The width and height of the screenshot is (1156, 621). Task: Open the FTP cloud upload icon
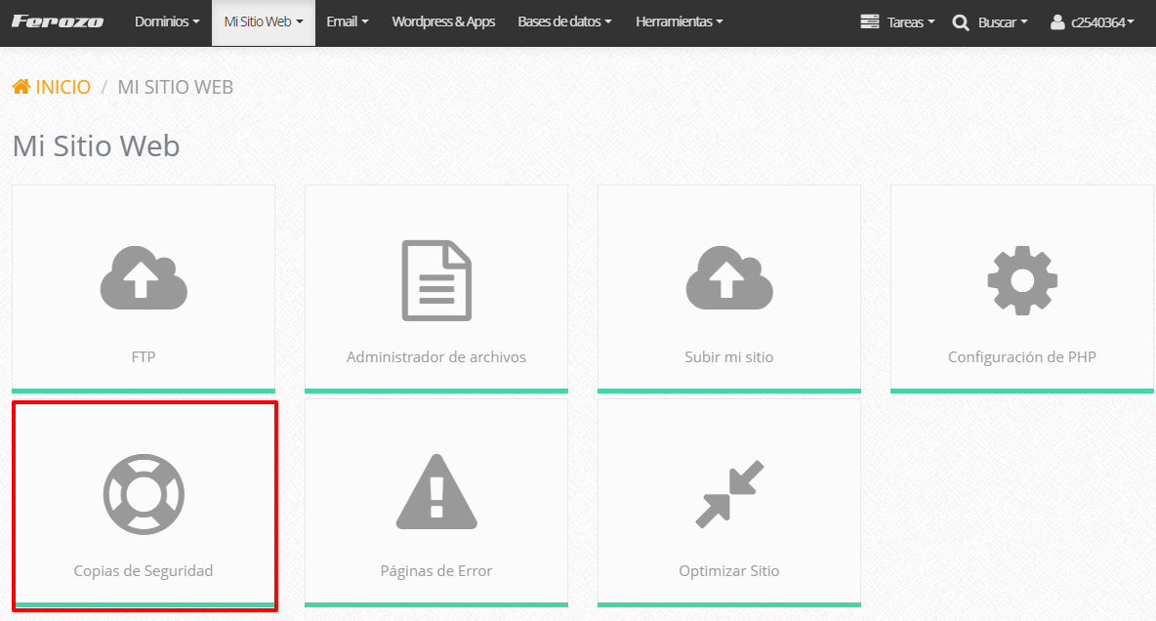pos(144,278)
